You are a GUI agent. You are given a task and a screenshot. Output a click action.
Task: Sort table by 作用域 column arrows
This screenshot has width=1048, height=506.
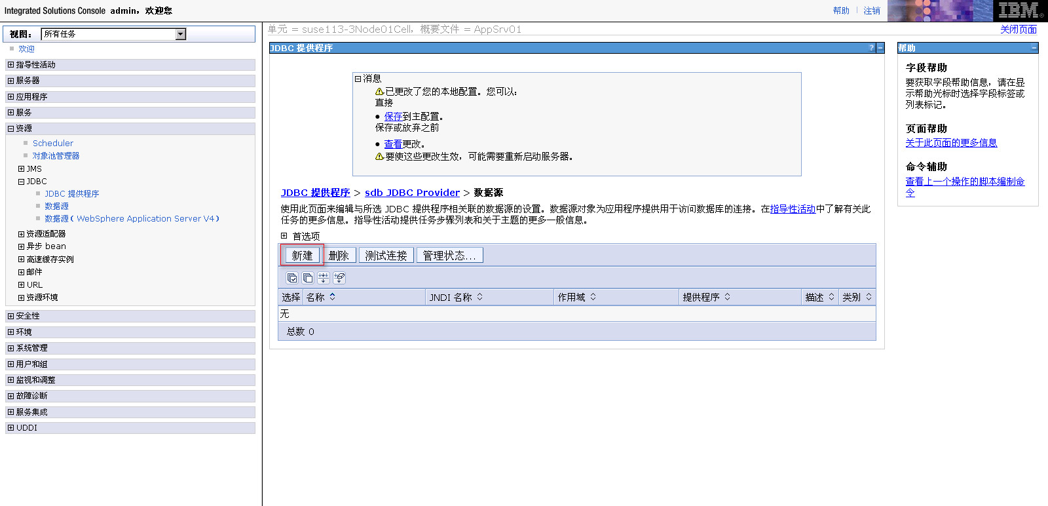[593, 297]
